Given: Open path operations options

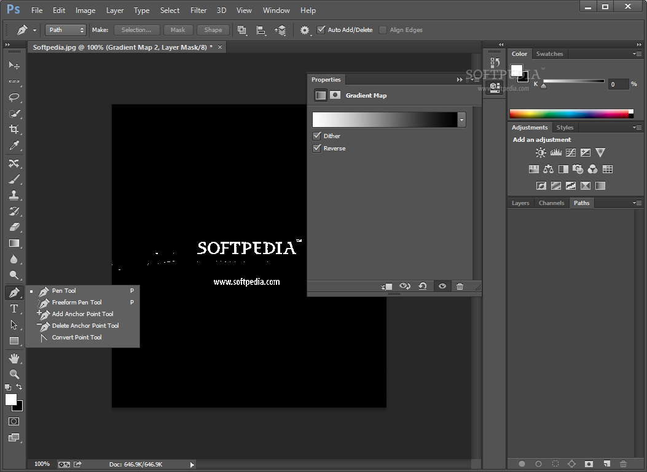Looking at the screenshot, I should (x=242, y=30).
